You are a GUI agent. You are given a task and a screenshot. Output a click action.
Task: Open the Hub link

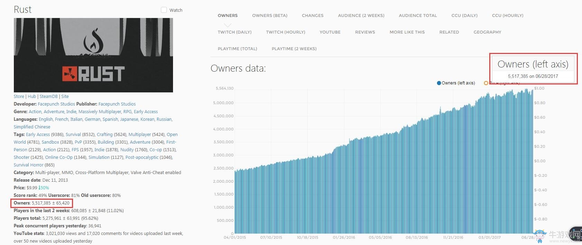pos(32,97)
